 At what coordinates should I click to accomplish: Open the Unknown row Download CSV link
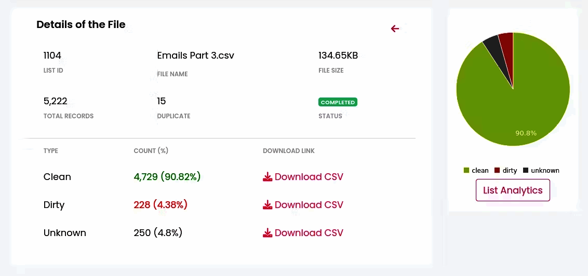tap(309, 233)
